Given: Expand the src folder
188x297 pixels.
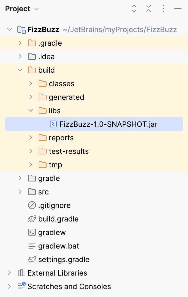Looking at the screenshot, I should click(x=20, y=192).
